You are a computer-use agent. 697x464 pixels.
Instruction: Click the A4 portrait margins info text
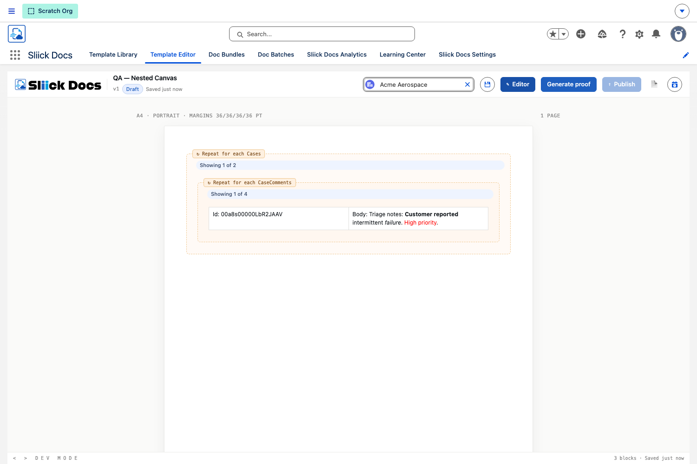coord(199,116)
